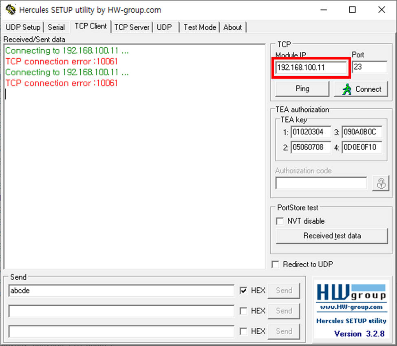Click Received test data button

pos(332,236)
